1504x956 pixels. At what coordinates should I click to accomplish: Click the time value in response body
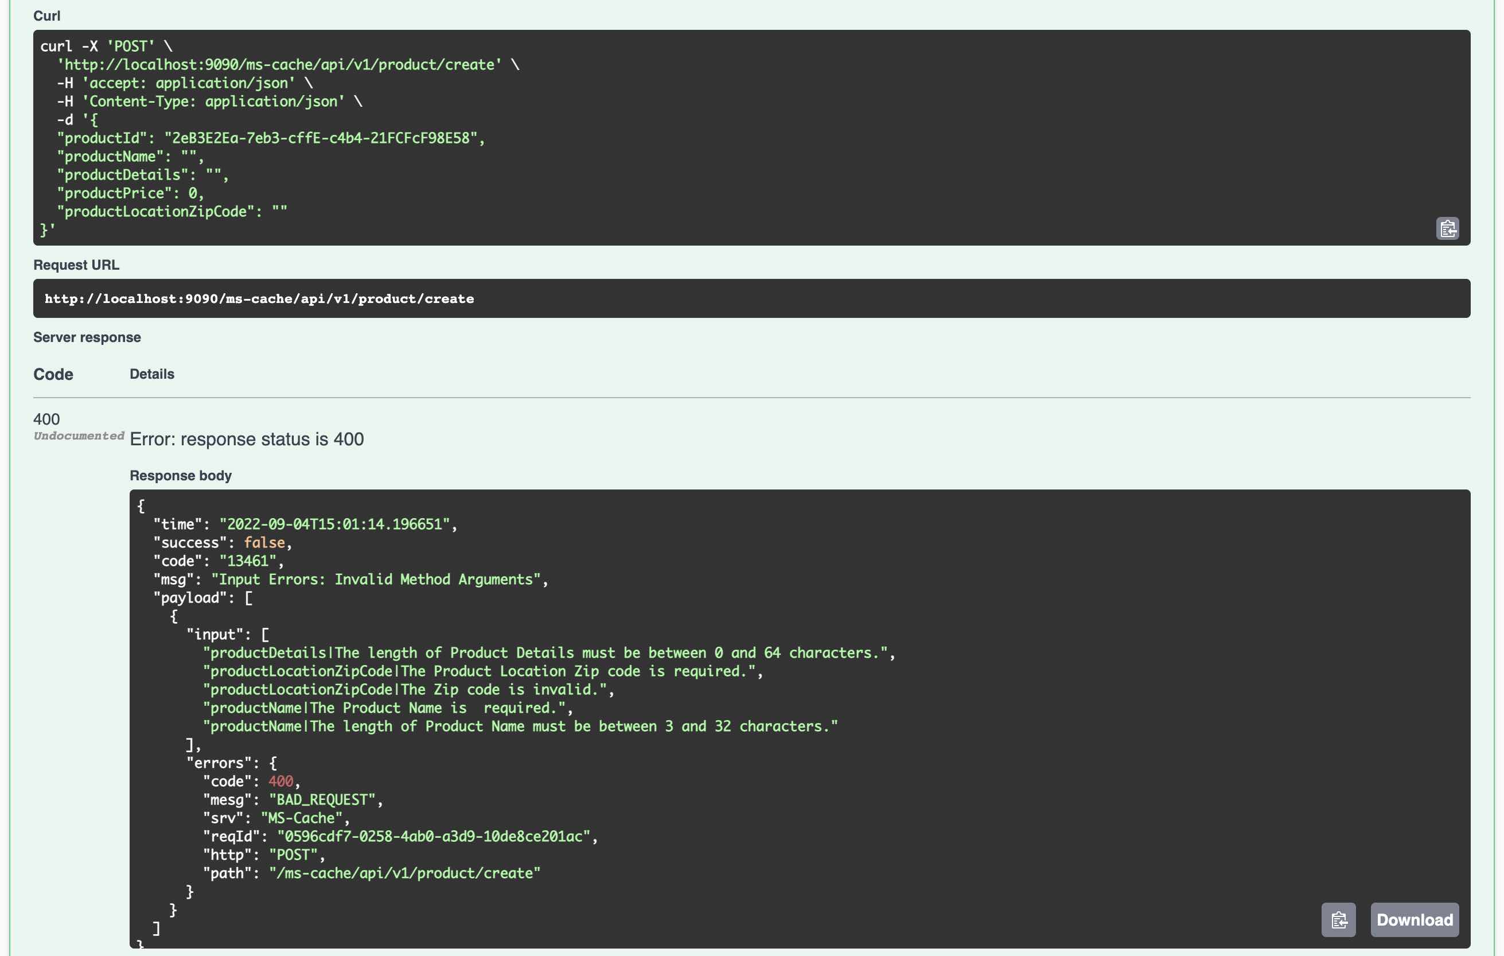tap(334, 523)
